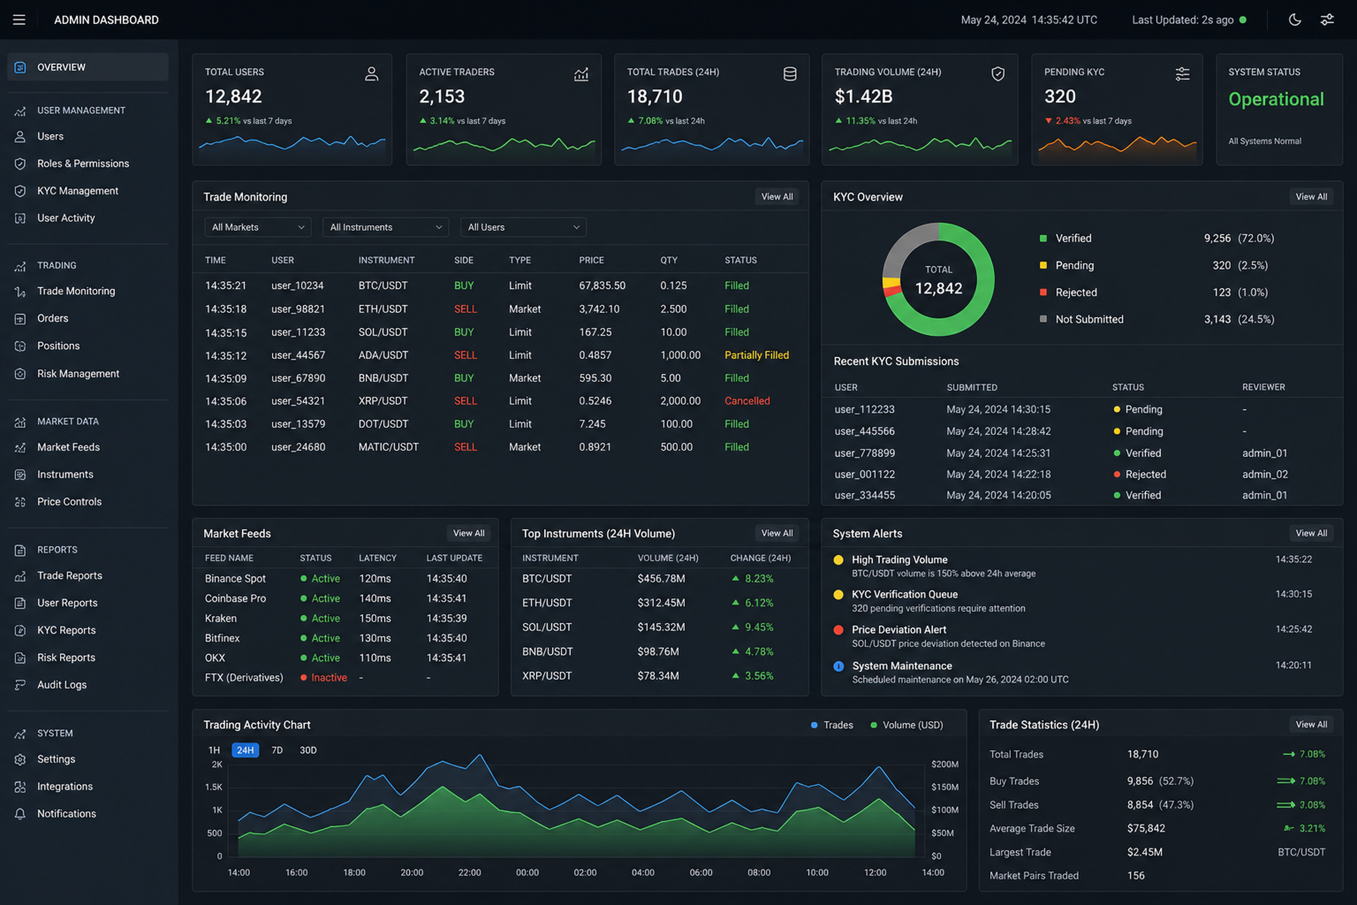Image resolution: width=1357 pixels, height=905 pixels.
Task: Click the KYC Management sidebar icon
Action: pyautogui.click(x=20, y=191)
